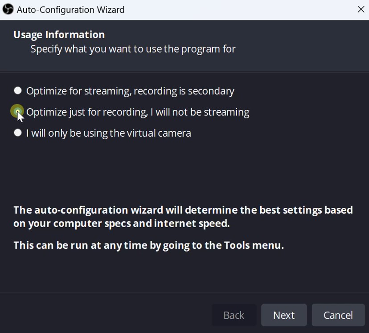This screenshot has height=333, width=369.
Task: Select the virtual camera only radio button
Action: [18, 133]
